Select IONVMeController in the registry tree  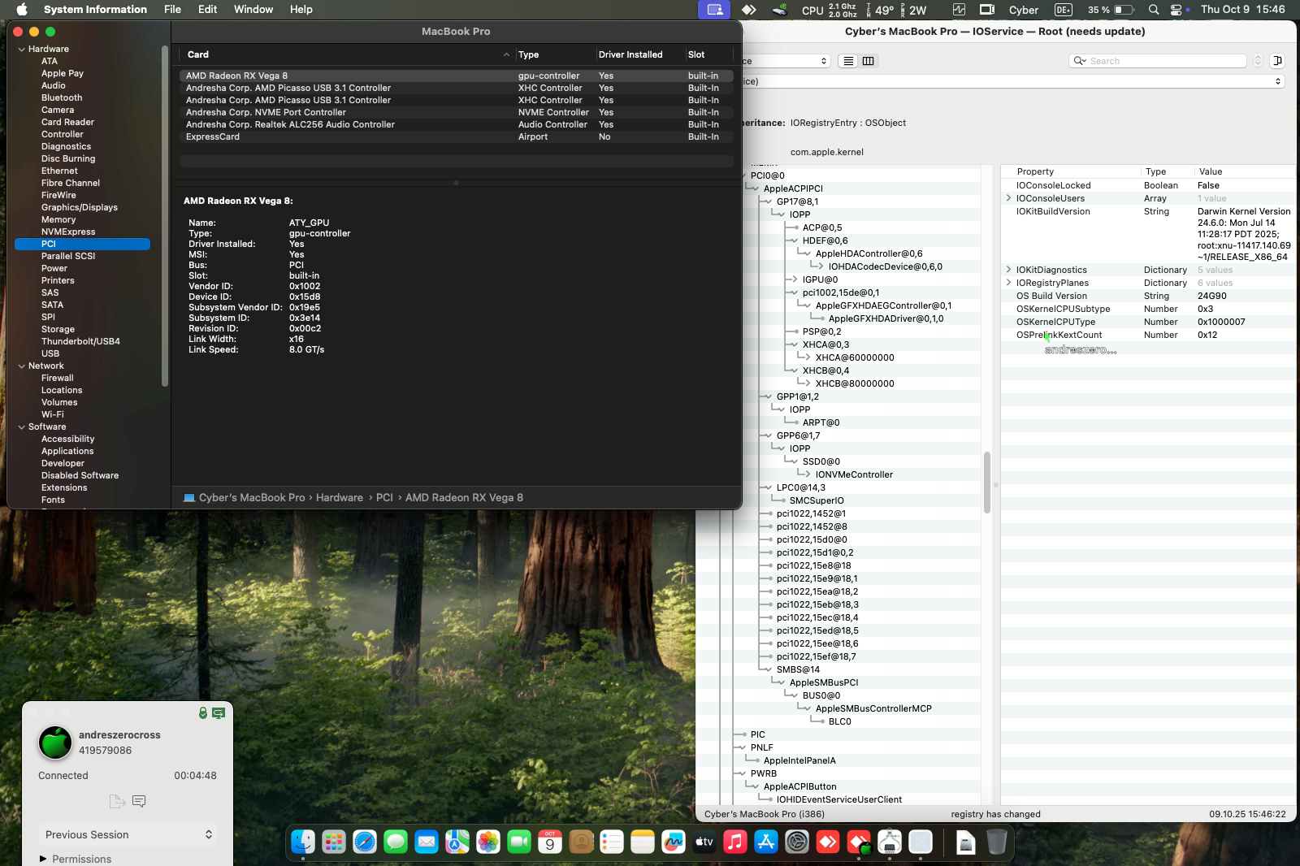(x=854, y=474)
